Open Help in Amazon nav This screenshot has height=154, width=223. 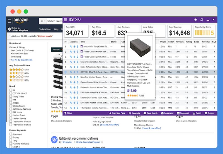coord(56,29)
